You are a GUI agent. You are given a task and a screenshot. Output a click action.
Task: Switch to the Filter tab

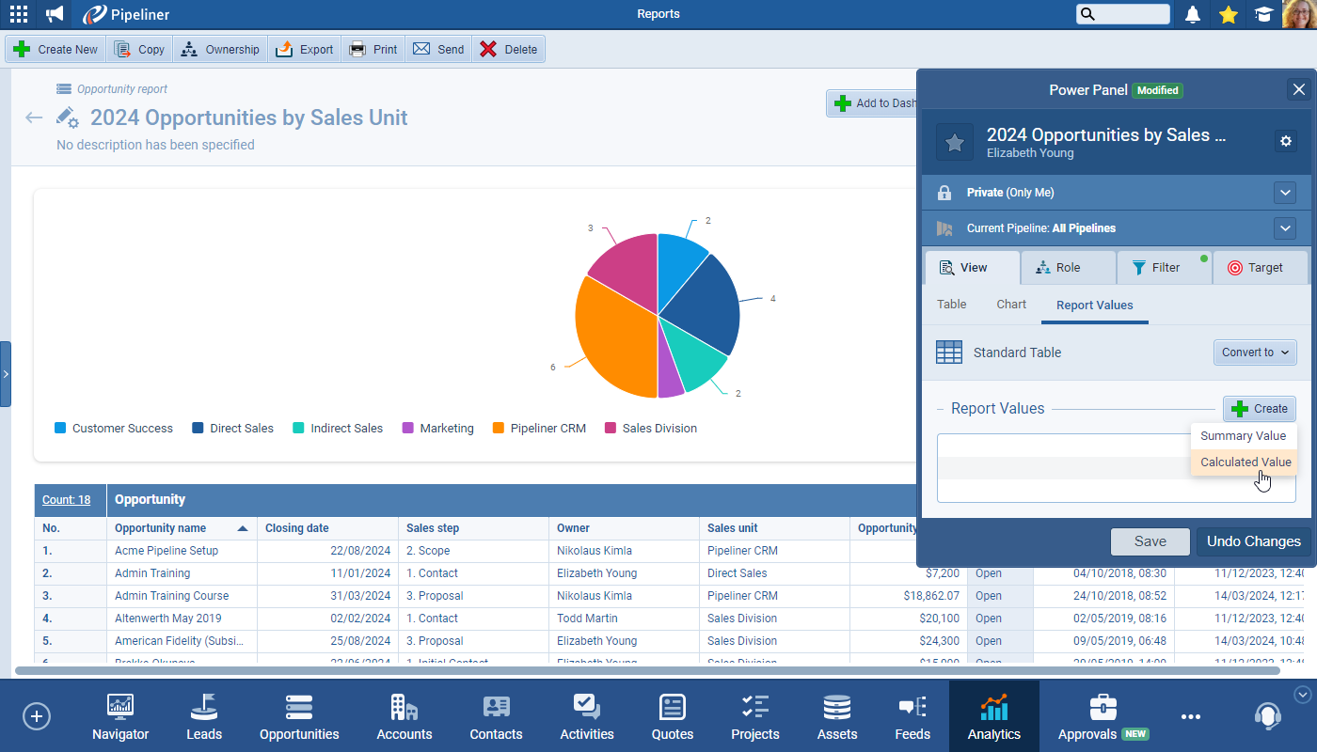(1164, 268)
